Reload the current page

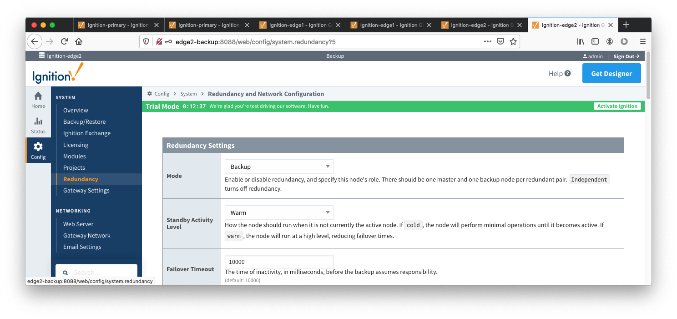coord(64,41)
